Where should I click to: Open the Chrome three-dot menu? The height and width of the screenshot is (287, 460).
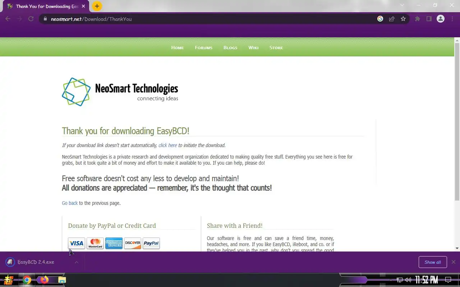[452, 19]
